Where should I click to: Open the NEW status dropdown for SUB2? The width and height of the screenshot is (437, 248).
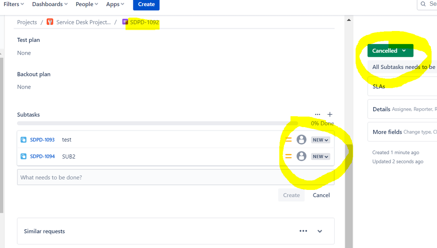[x=321, y=157]
